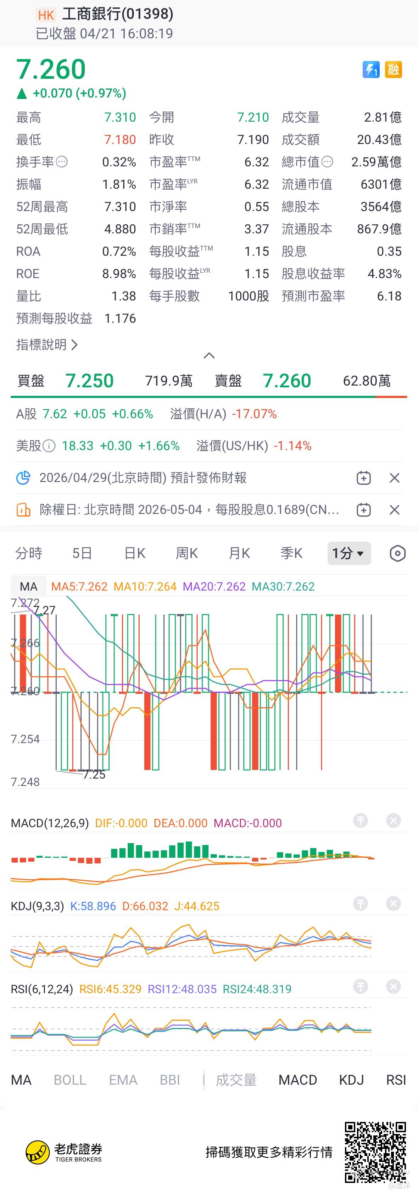Switch to 季K chart tab
Image resolution: width=418 pixels, height=1195 pixels.
pyautogui.click(x=291, y=553)
